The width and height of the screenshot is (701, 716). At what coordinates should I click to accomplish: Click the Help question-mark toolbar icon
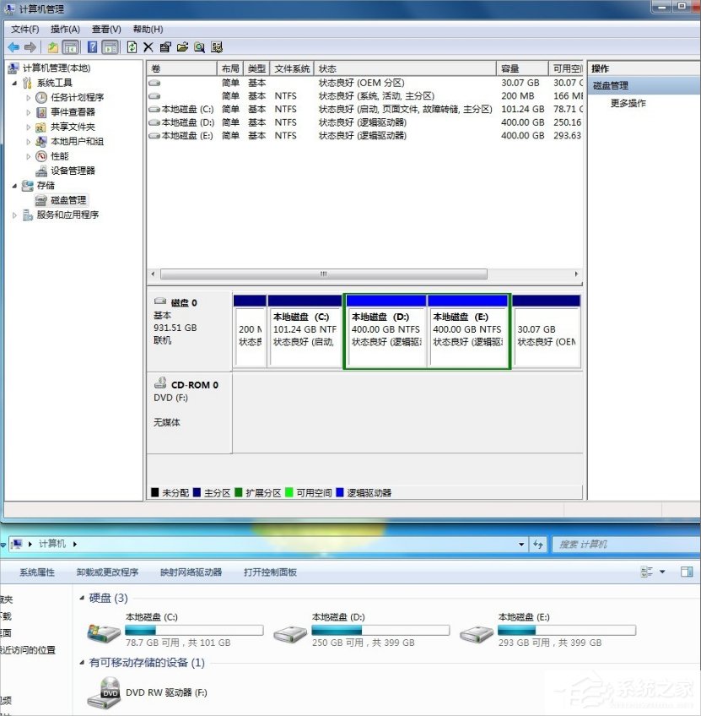pos(91,46)
